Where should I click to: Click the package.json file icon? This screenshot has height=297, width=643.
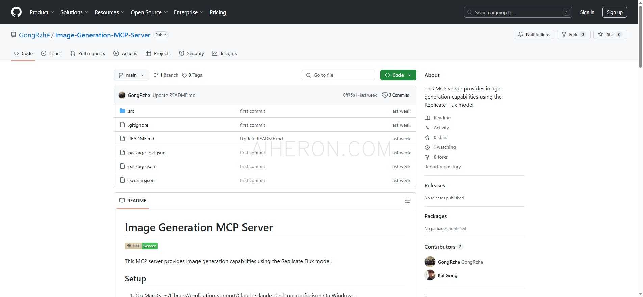point(122,166)
